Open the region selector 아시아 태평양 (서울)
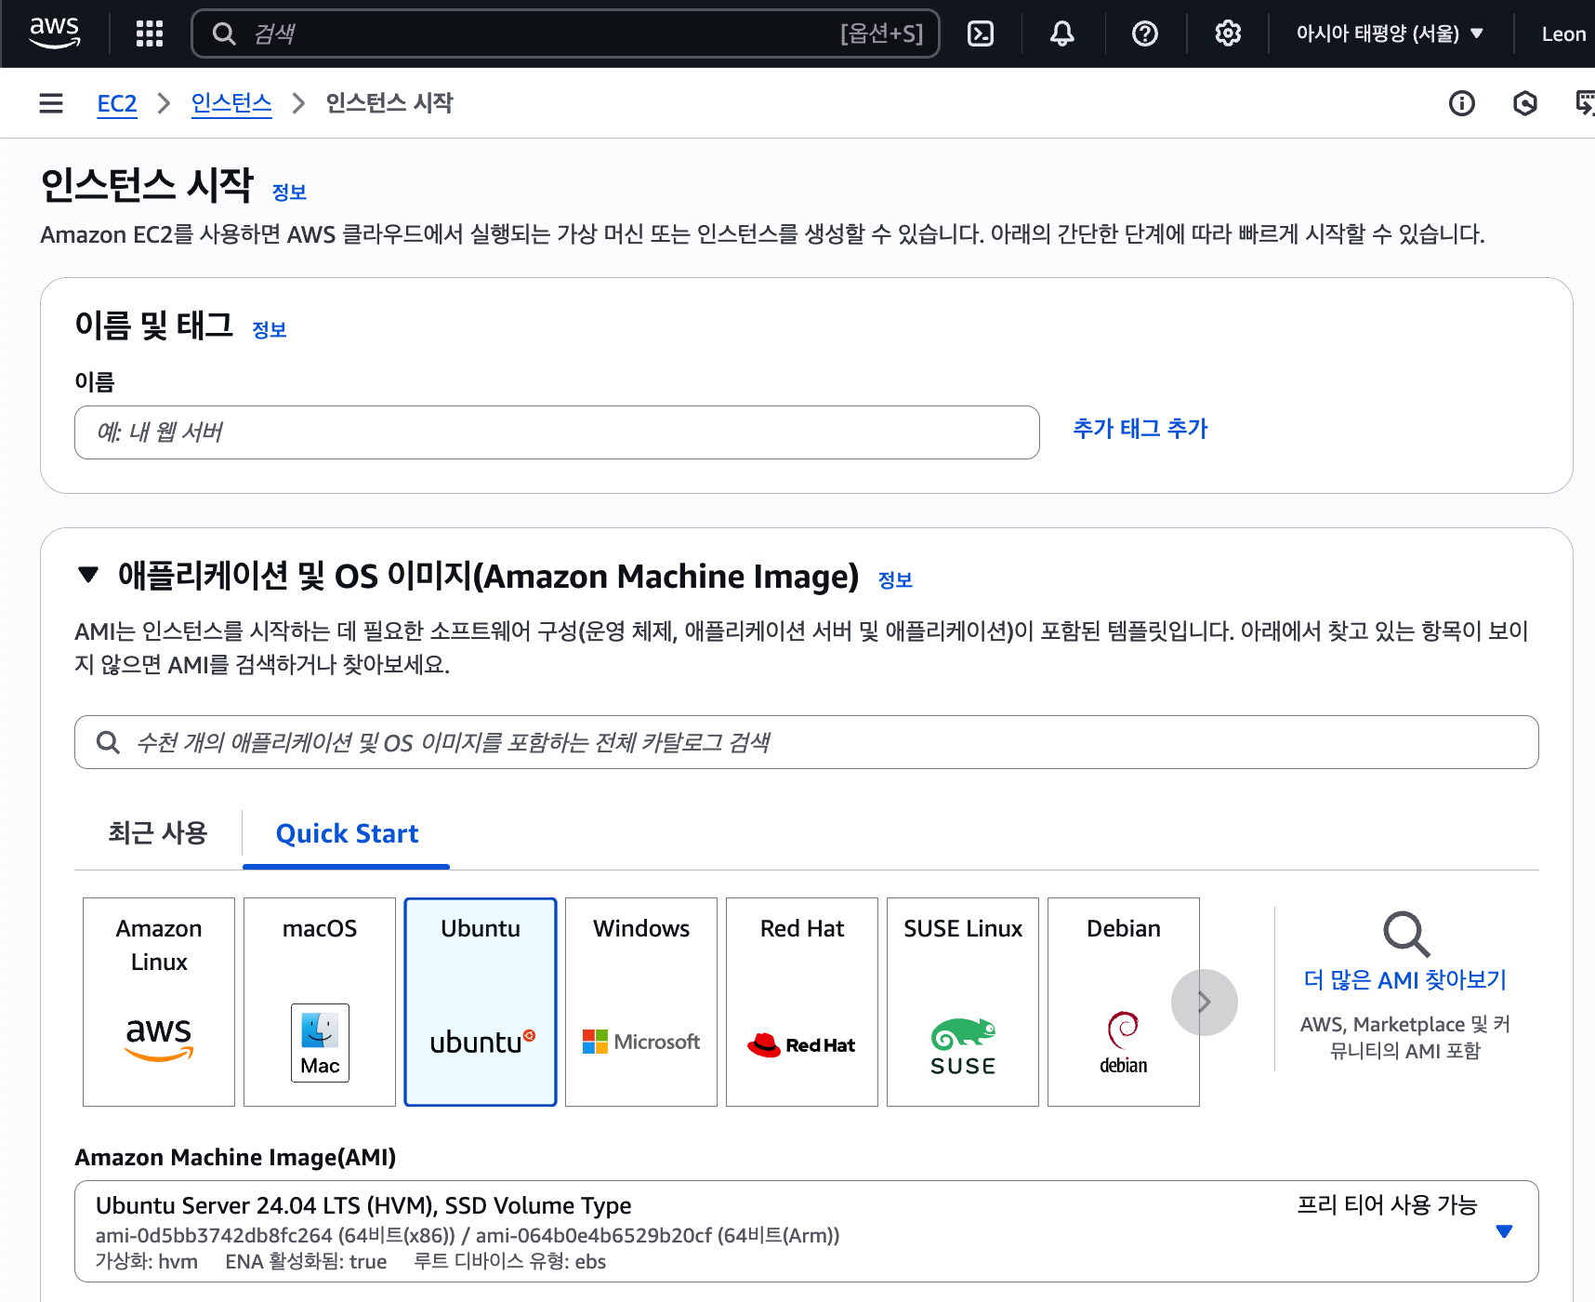Viewport: 1595px width, 1302px height. pos(1390,33)
